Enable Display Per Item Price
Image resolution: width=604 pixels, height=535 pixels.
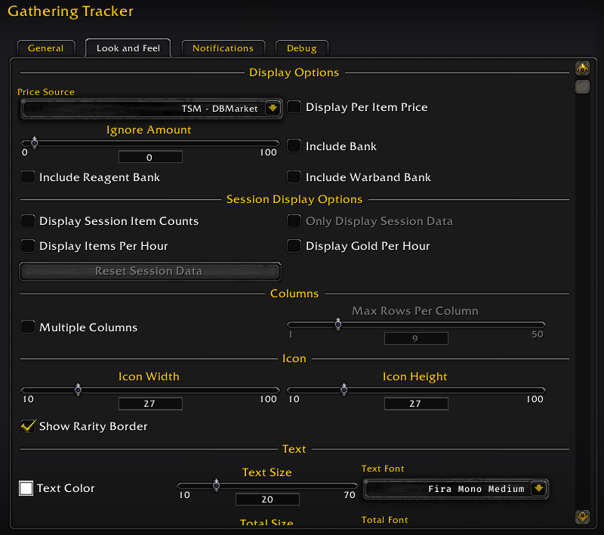pos(294,106)
